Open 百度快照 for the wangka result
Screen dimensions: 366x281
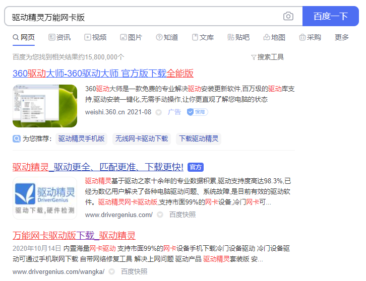coord(134,271)
